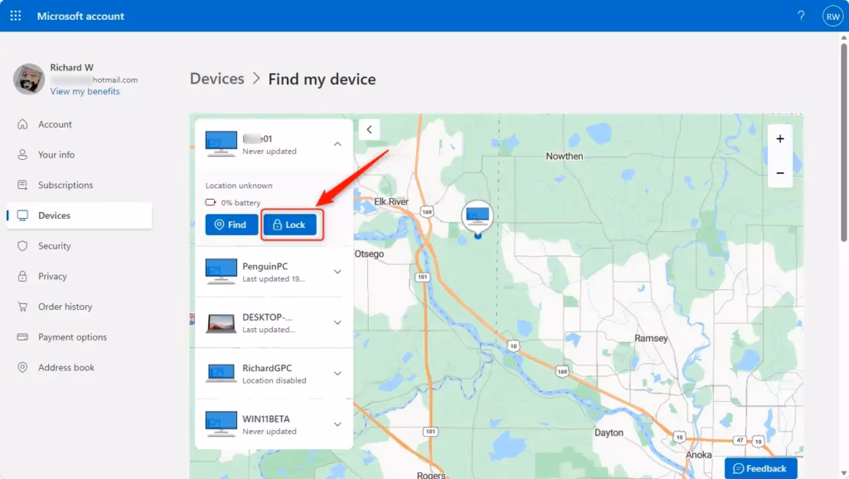The image size is (849, 479).
Task: Click the Security shield icon
Action: (x=22, y=246)
